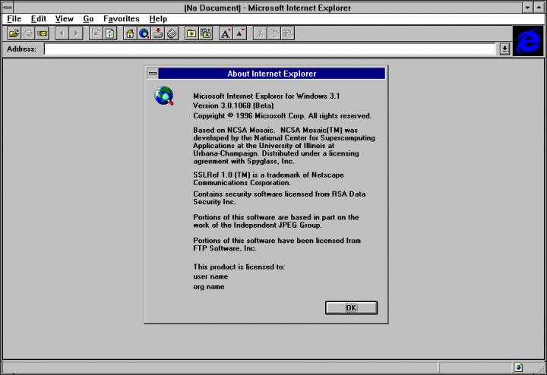547x375 pixels.
Task: Click the Stop loading toolbar icon
Action: pos(96,33)
